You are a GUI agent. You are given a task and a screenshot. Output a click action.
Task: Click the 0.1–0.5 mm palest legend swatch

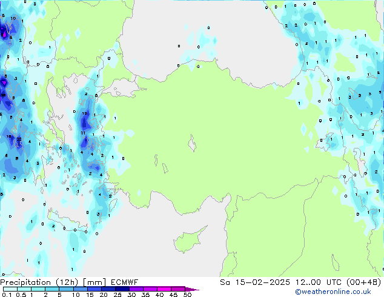click(10, 289)
